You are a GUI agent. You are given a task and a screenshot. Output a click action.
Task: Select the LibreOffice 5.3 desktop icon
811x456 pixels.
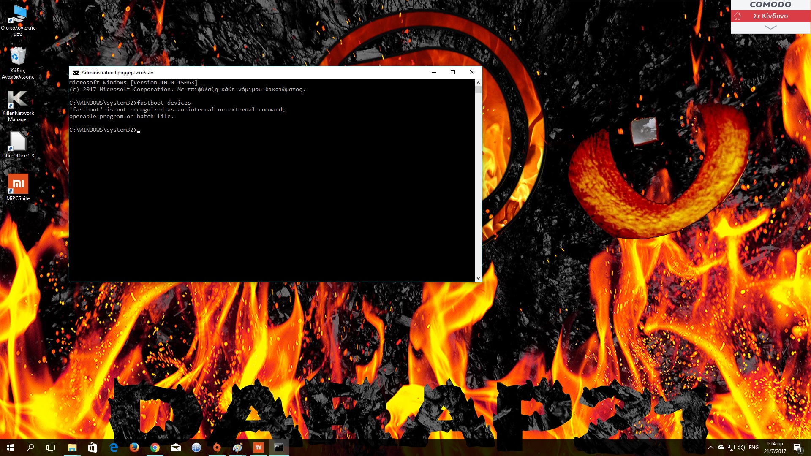(18, 142)
